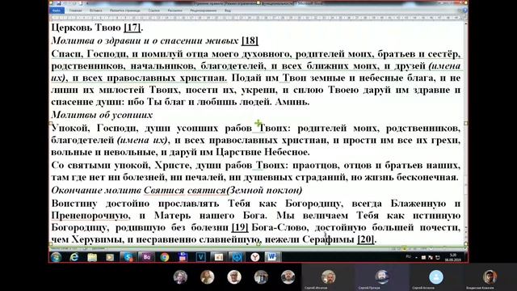Viewport: 517px width, 291px height.
Task: Select the blue default-avatar participant tile
Action: coord(436,277)
